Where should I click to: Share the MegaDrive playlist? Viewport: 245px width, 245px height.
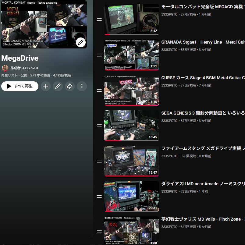point(69,86)
